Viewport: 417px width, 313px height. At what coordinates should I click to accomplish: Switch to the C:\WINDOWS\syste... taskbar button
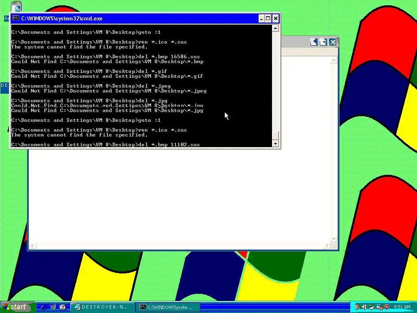168,307
